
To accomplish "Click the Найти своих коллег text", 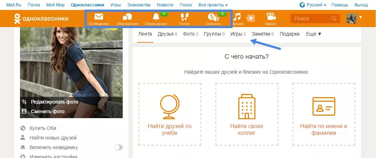I will coord(247,129).
